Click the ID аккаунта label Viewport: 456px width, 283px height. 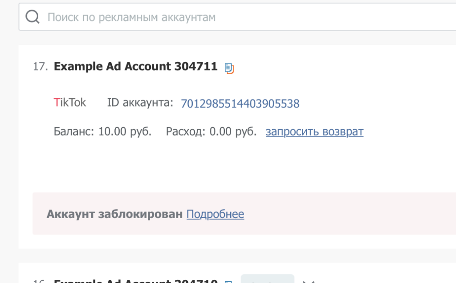(140, 103)
